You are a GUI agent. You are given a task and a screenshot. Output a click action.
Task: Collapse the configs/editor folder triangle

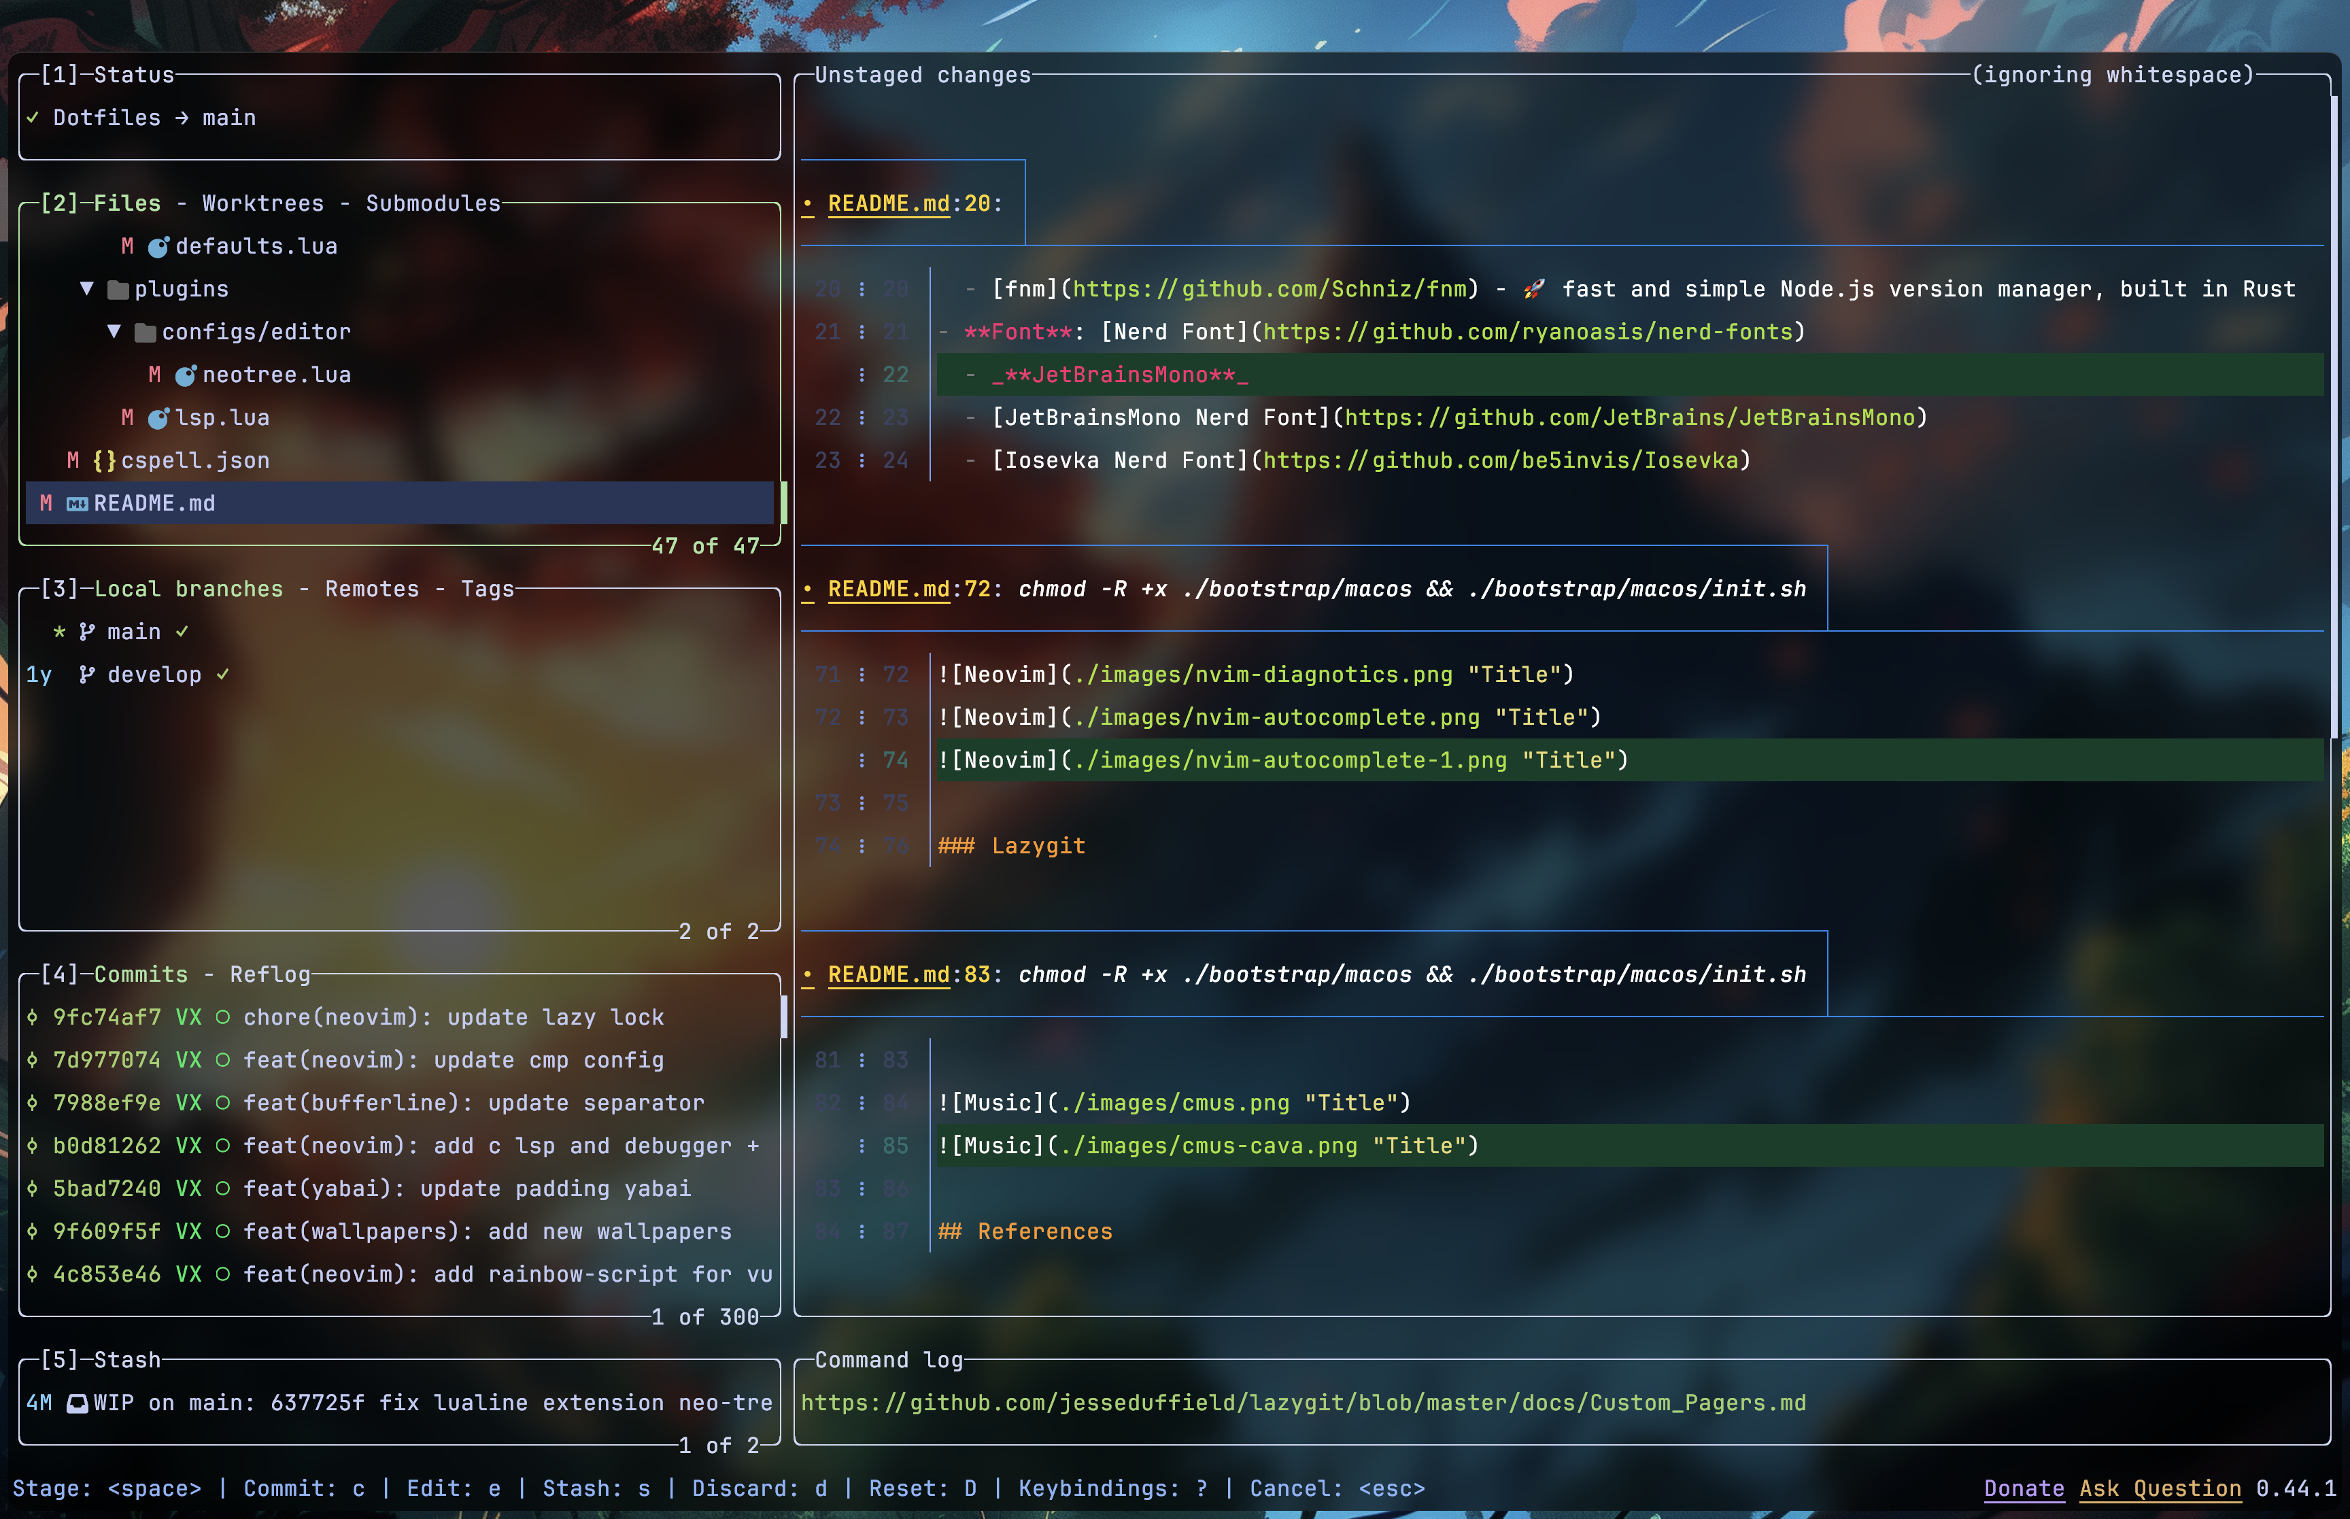click(x=114, y=332)
